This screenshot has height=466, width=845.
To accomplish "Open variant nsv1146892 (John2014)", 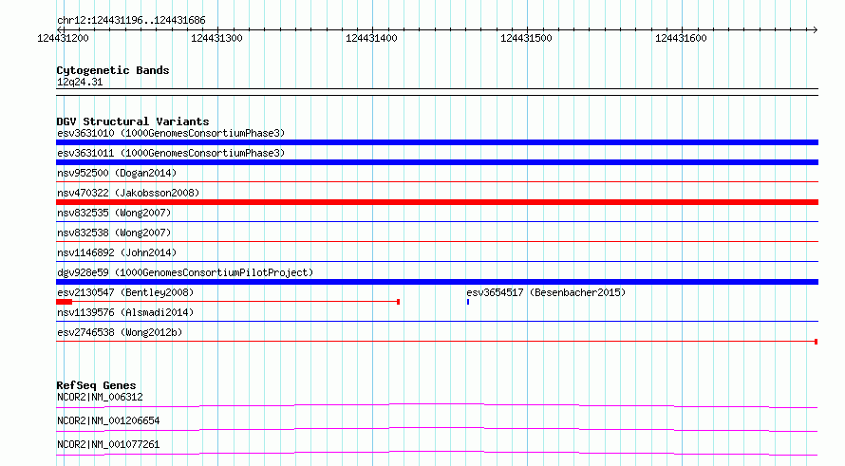I will coord(117,252).
